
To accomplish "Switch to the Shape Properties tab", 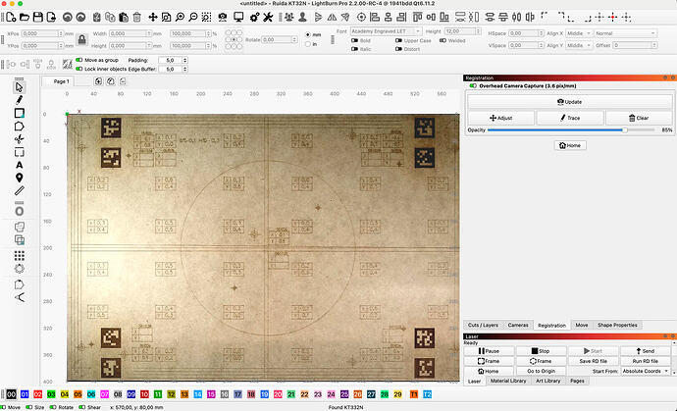I will point(617,325).
